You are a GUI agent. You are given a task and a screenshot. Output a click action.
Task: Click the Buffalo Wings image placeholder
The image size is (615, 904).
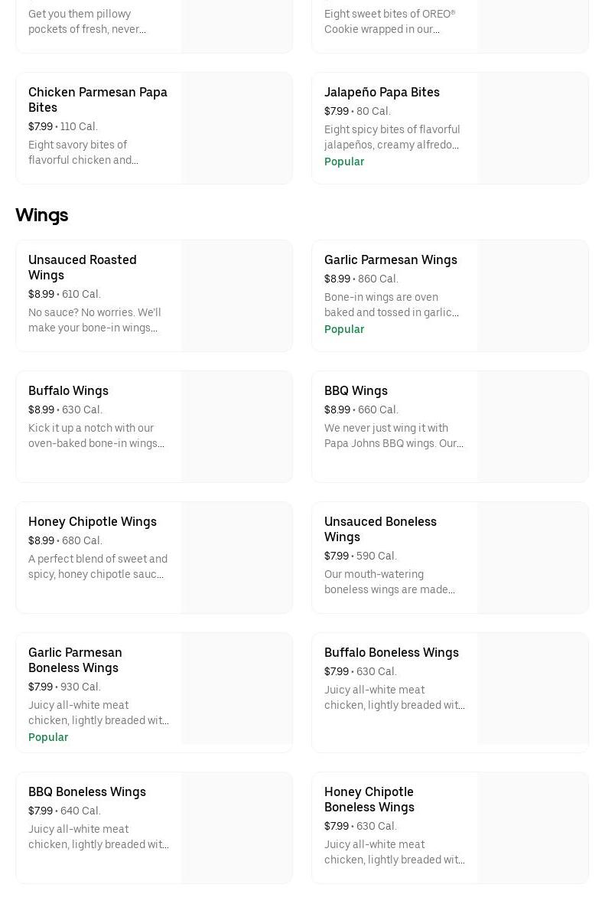point(236,427)
